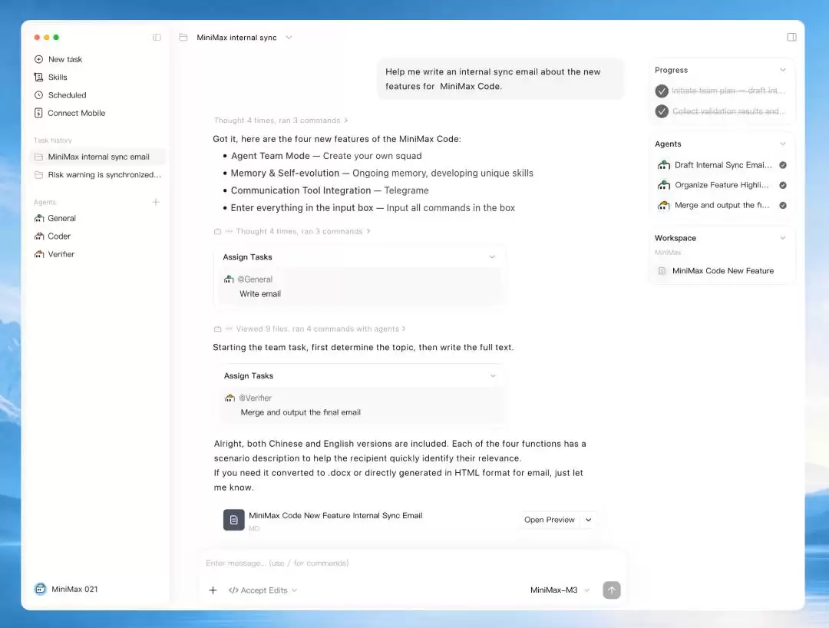Open the MiniMax-M3 model dropdown

click(560, 590)
